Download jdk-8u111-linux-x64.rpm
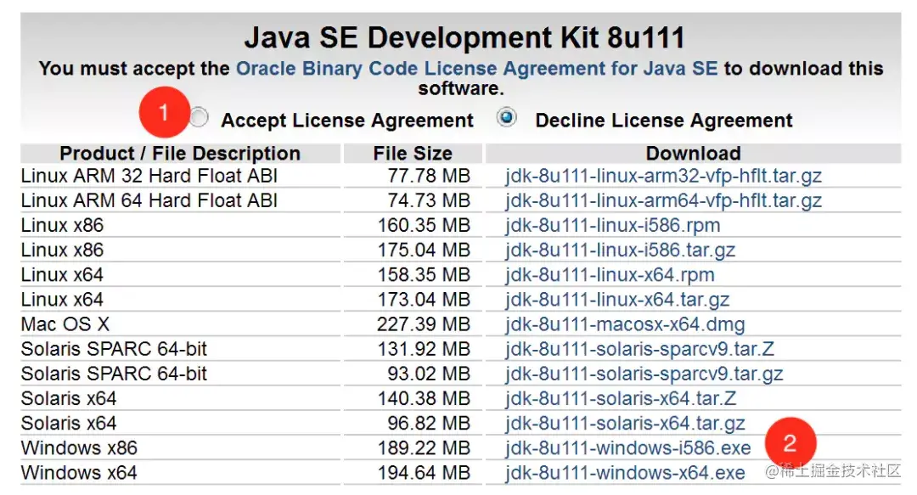The image size is (917, 495). coord(610,274)
